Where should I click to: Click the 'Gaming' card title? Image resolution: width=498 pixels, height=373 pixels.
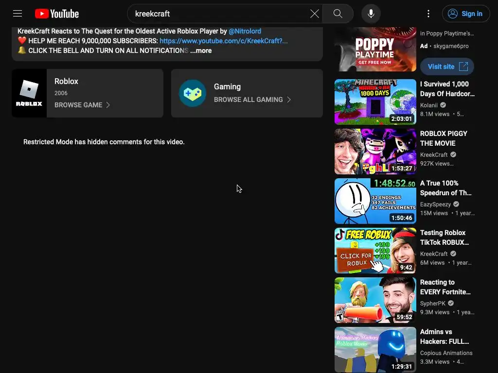[228, 86]
